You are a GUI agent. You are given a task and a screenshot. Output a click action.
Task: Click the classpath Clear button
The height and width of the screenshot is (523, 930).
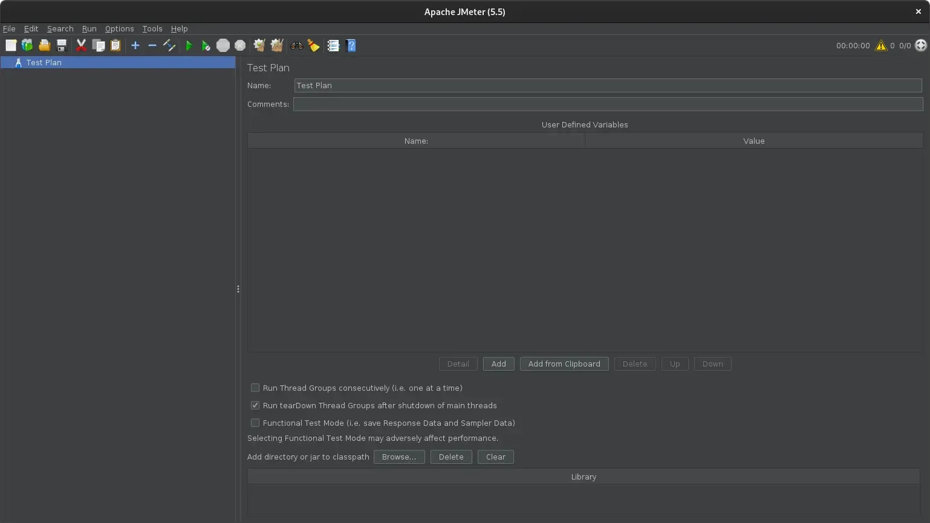[495, 457]
